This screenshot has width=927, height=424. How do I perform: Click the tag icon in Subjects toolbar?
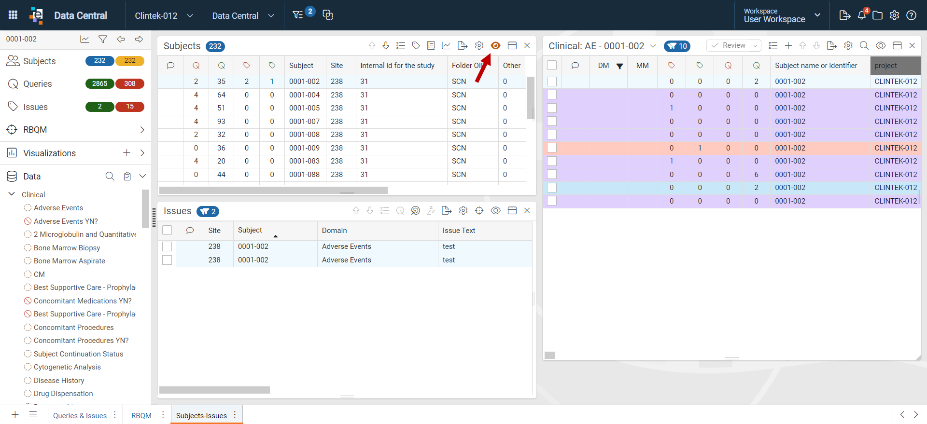click(x=416, y=45)
